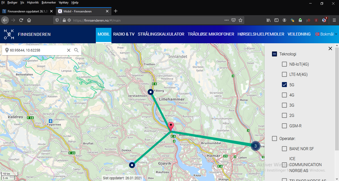Search the map with the magnifier
The height and width of the screenshot is (181, 339).
pos(76,50)
